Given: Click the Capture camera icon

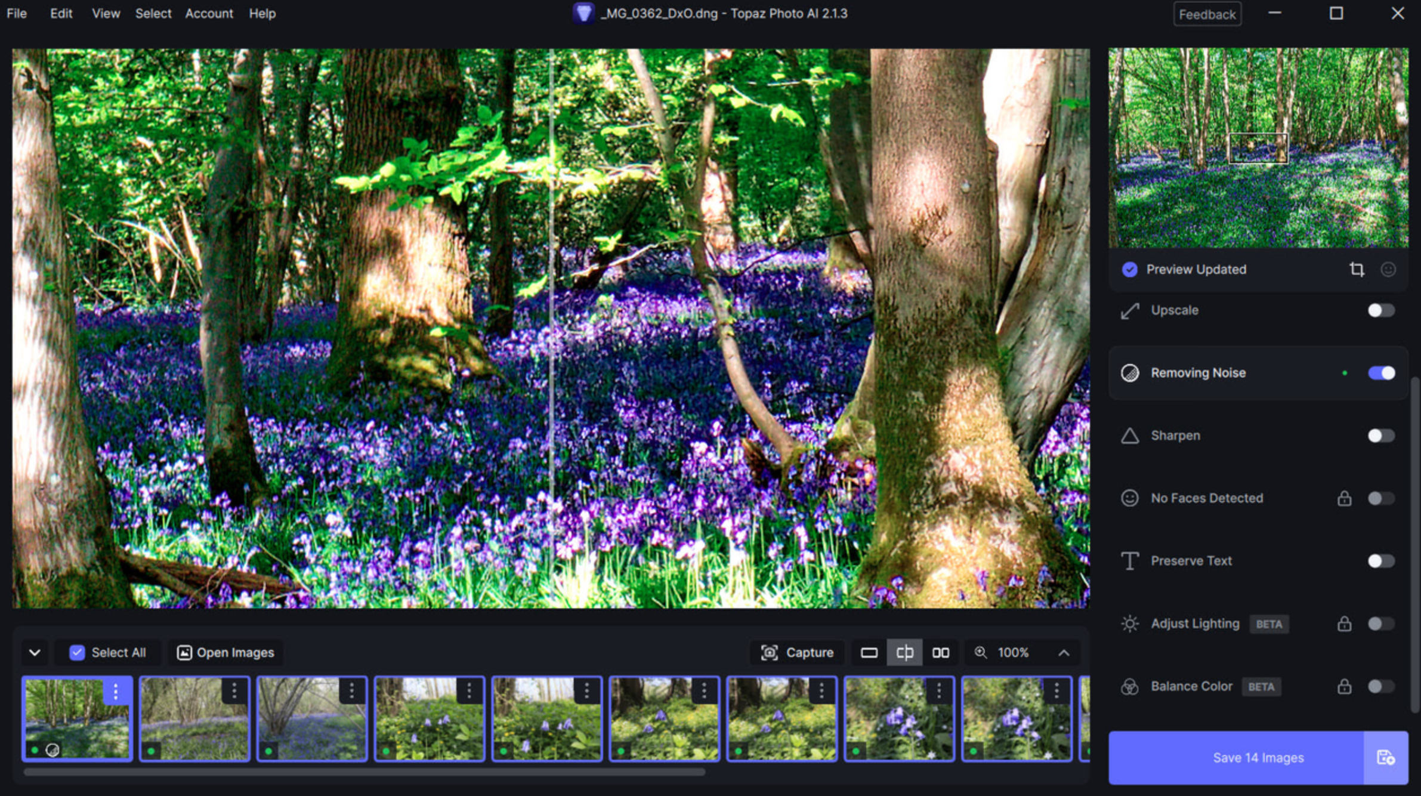Looking at the screenshot, I should tap(770, 653).
